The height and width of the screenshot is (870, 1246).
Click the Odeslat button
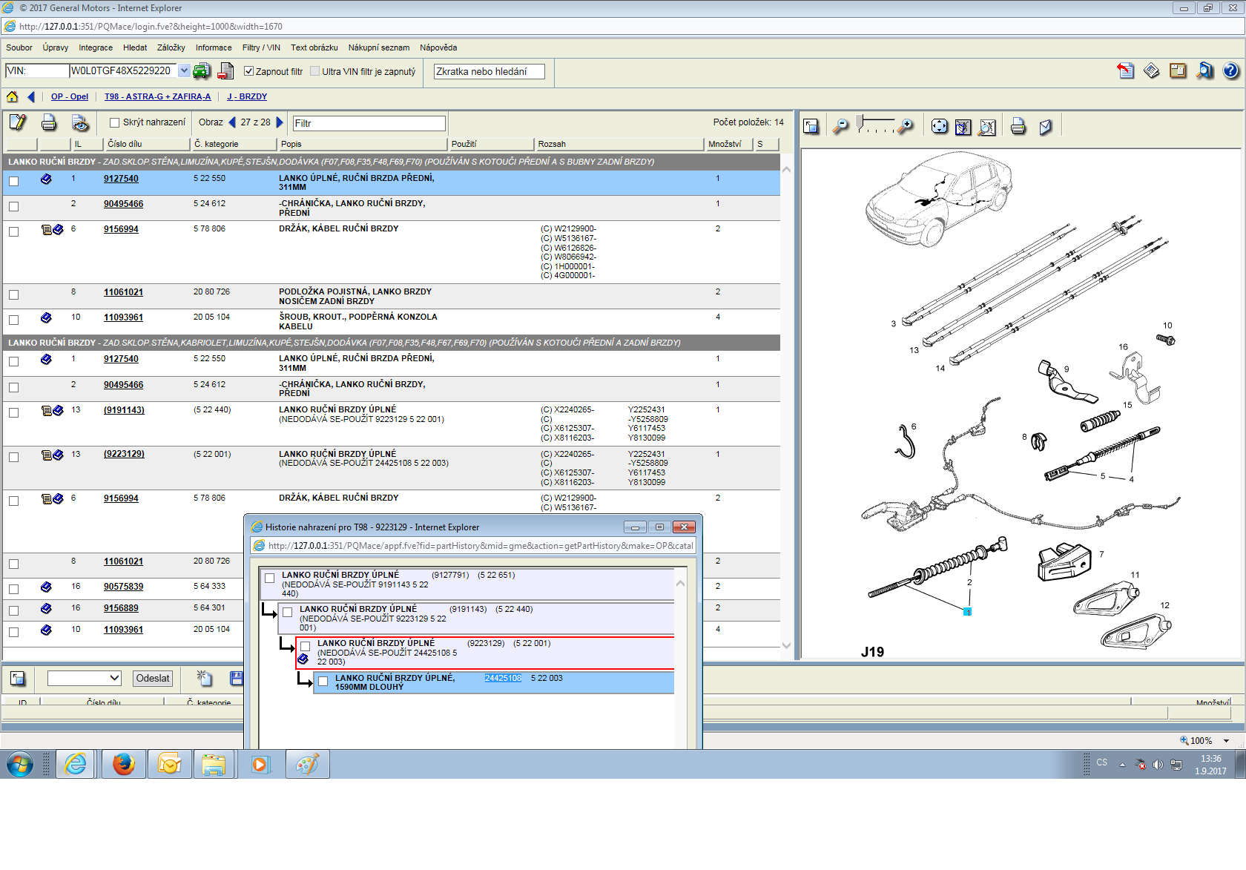pyautogui.click(x=153, y=678)
